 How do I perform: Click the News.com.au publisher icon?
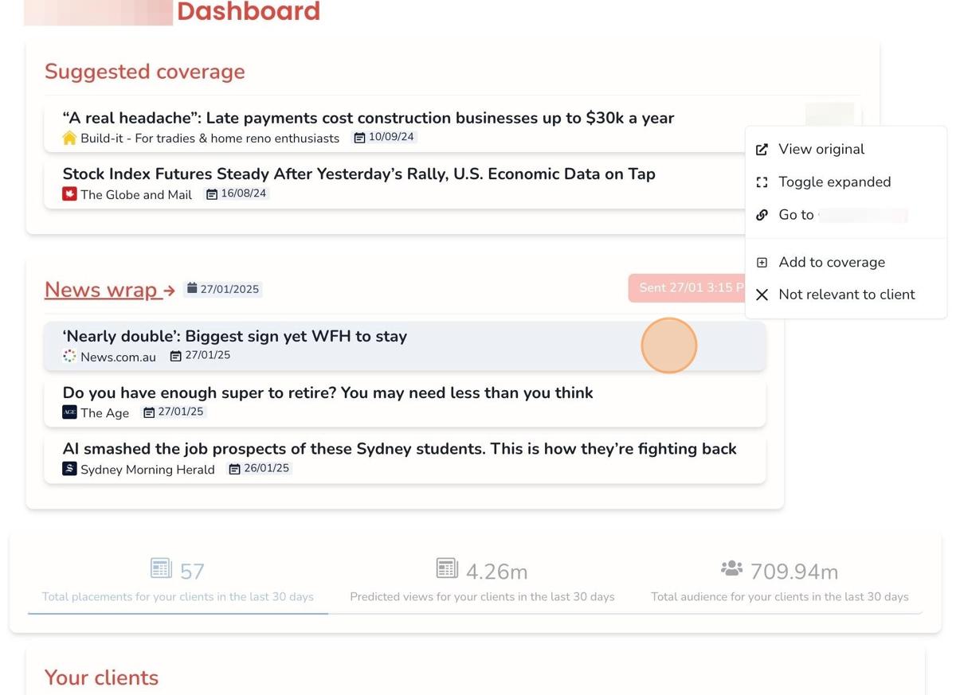tap(69, 357)
